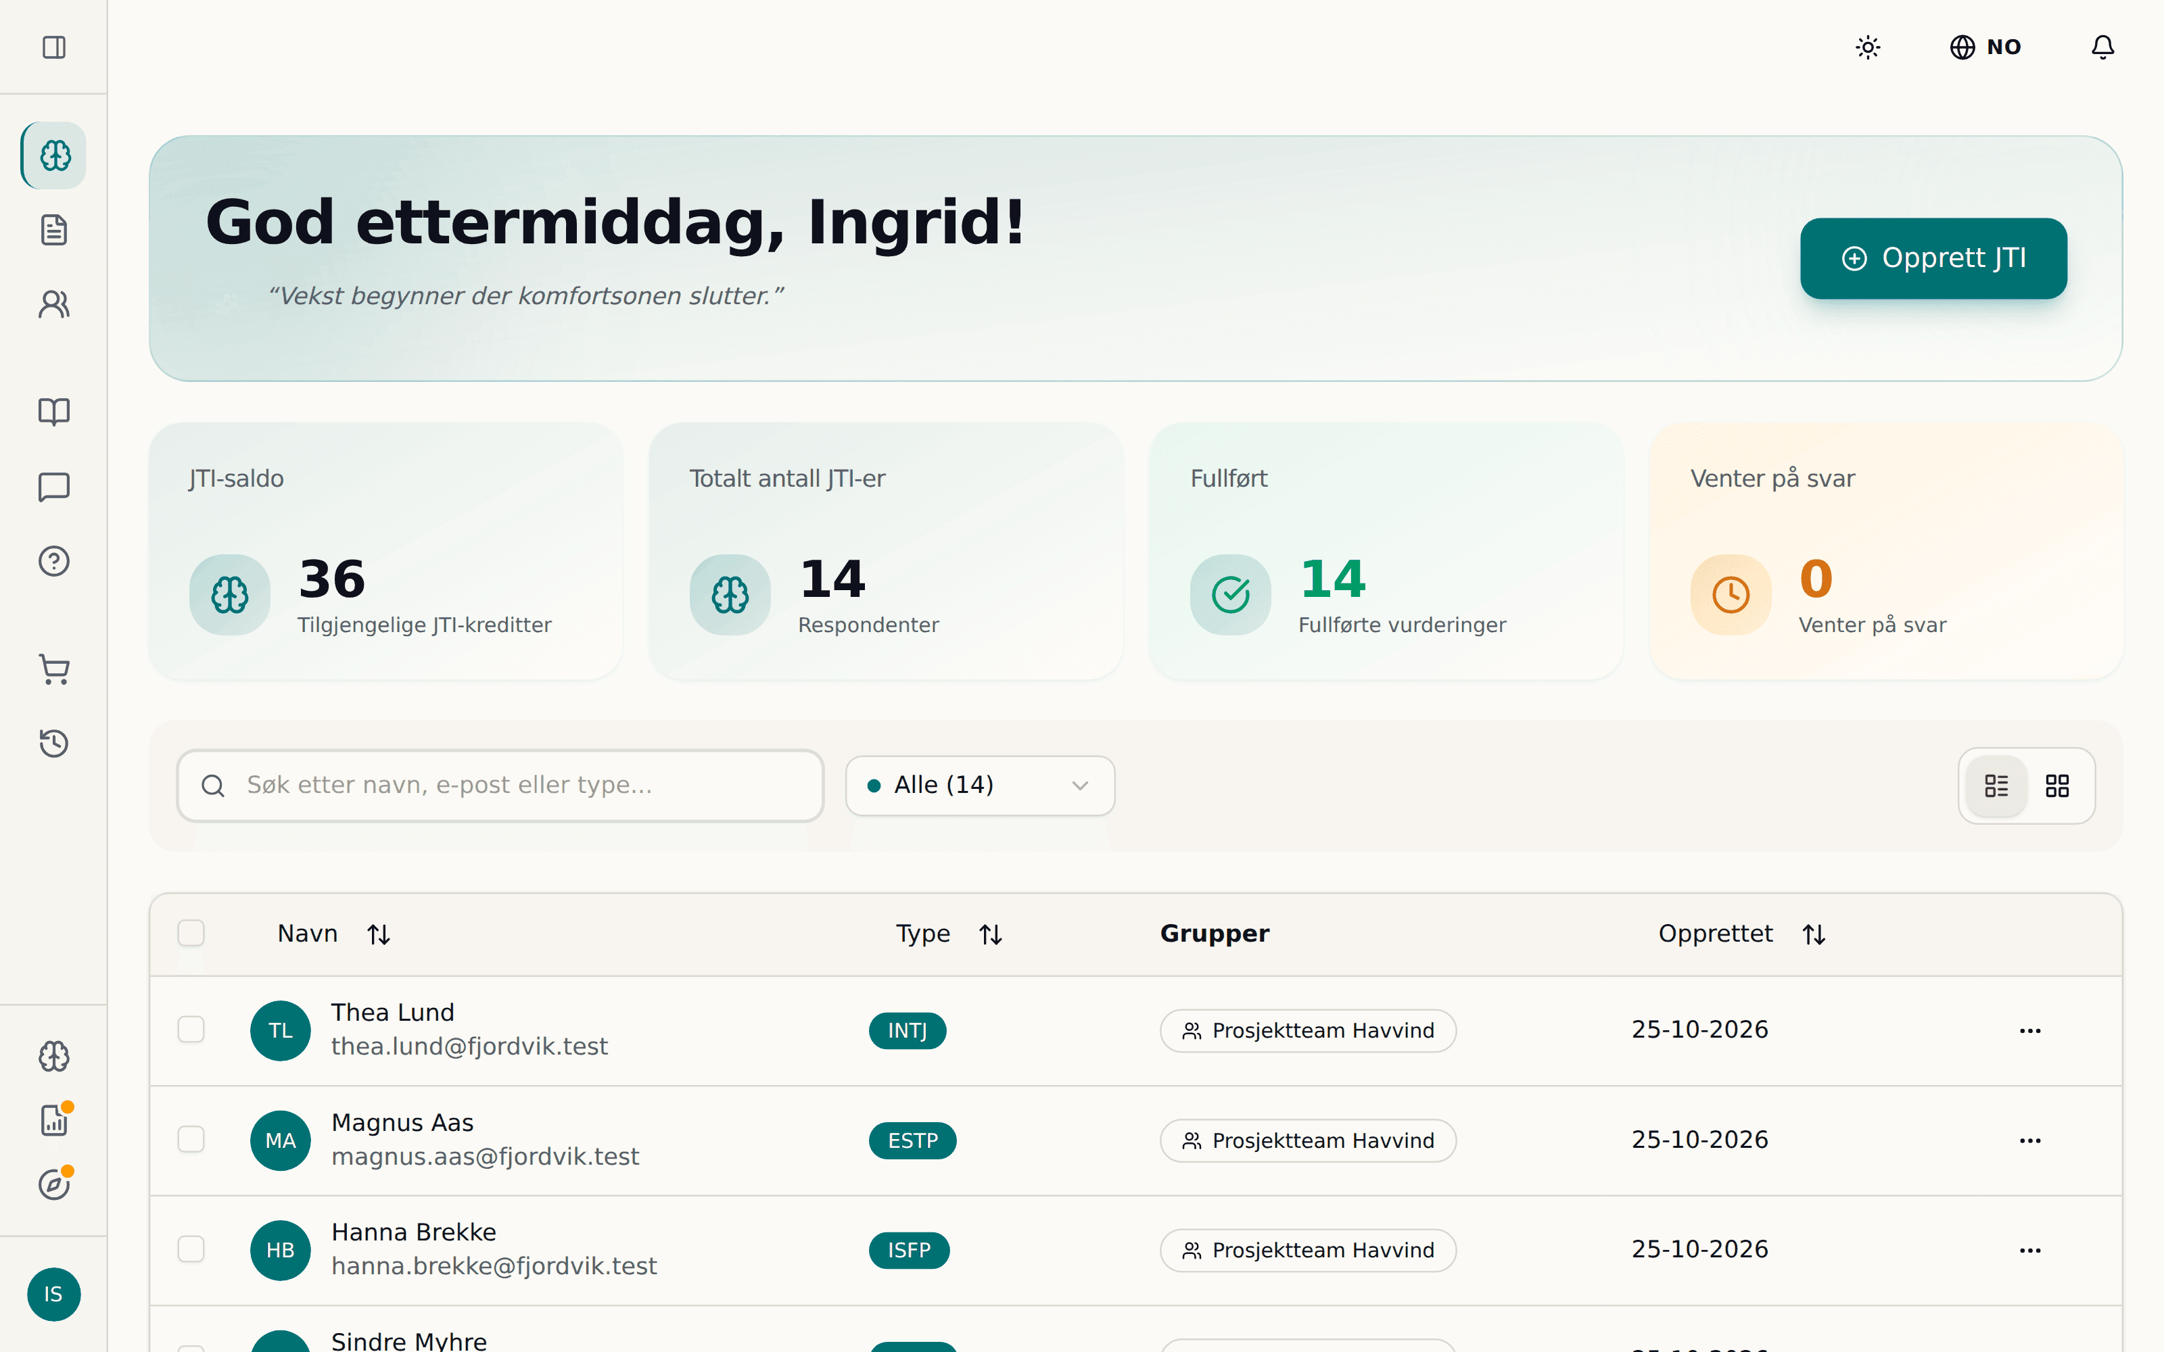Sort the table by Navn
The image size is (2164, 1352).
(333, 934)
